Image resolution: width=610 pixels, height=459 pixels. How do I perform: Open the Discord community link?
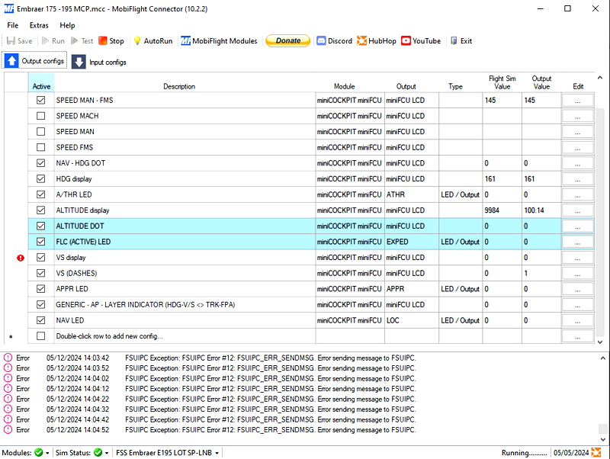(334, 41)
